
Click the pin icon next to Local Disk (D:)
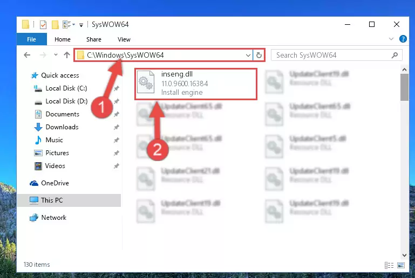[116, 101]
